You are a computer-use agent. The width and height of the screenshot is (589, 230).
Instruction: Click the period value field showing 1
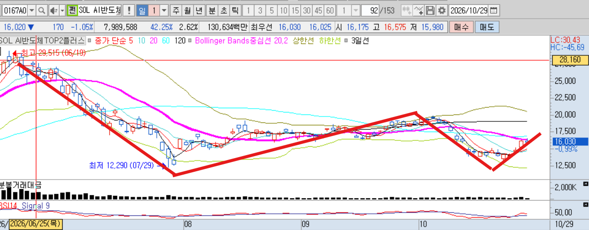(x=154, y=10)
